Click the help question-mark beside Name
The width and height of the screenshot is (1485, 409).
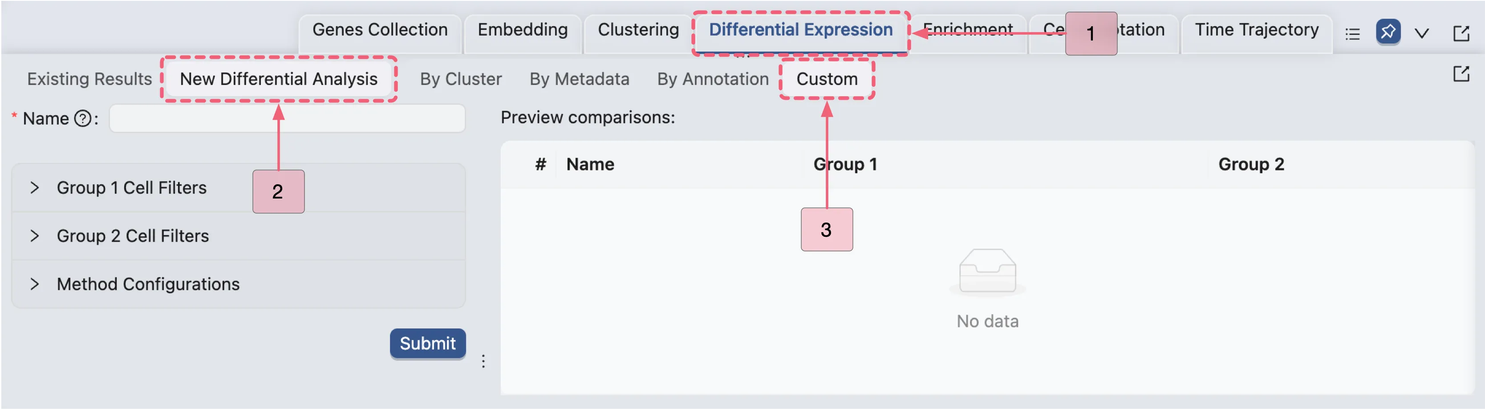(82, 118)
